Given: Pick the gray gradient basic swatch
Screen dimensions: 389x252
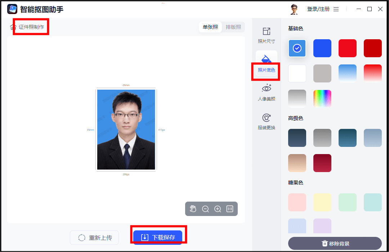Looking at the screenshot, I should click(297, 99).
